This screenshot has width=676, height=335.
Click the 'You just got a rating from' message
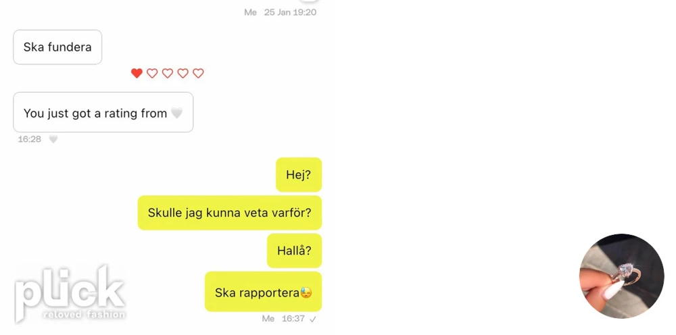[x=103, y=112]
